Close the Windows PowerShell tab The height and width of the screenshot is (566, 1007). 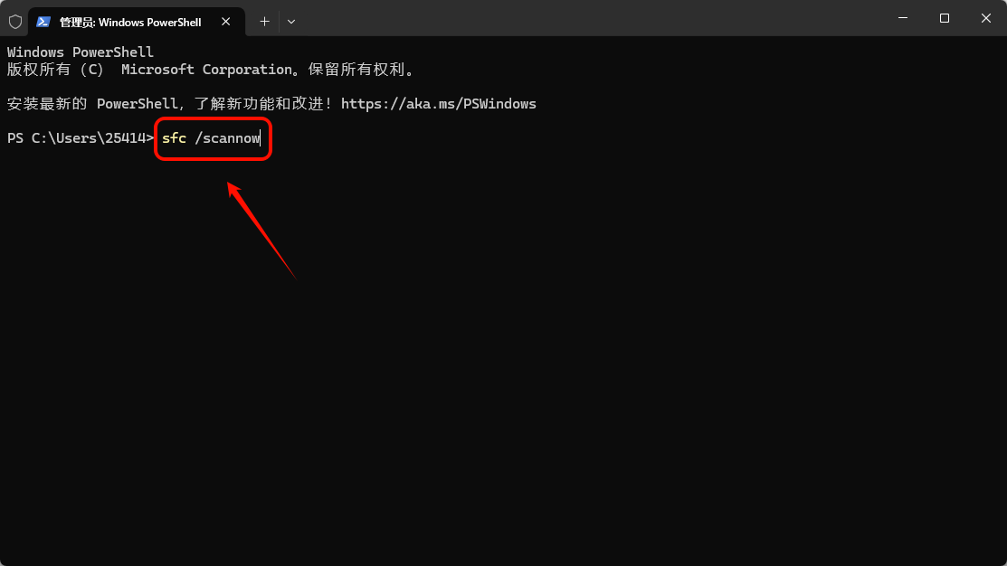(x=226, y=22)
